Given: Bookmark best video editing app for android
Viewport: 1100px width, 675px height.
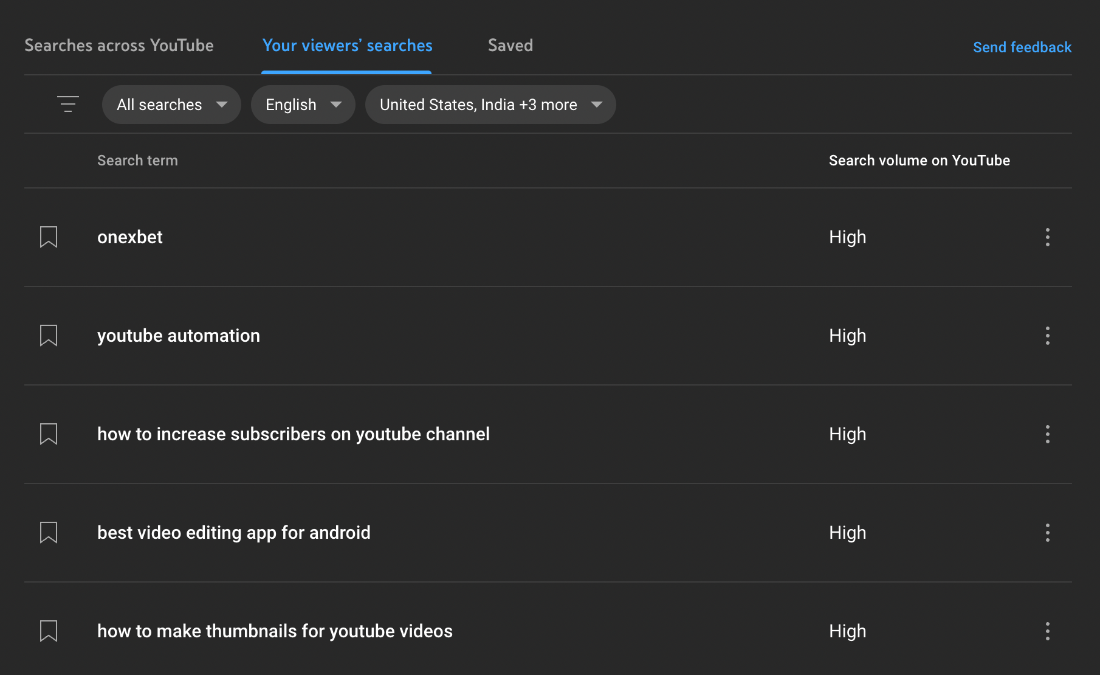Looking at the screenshot, I should pos(49,533).
